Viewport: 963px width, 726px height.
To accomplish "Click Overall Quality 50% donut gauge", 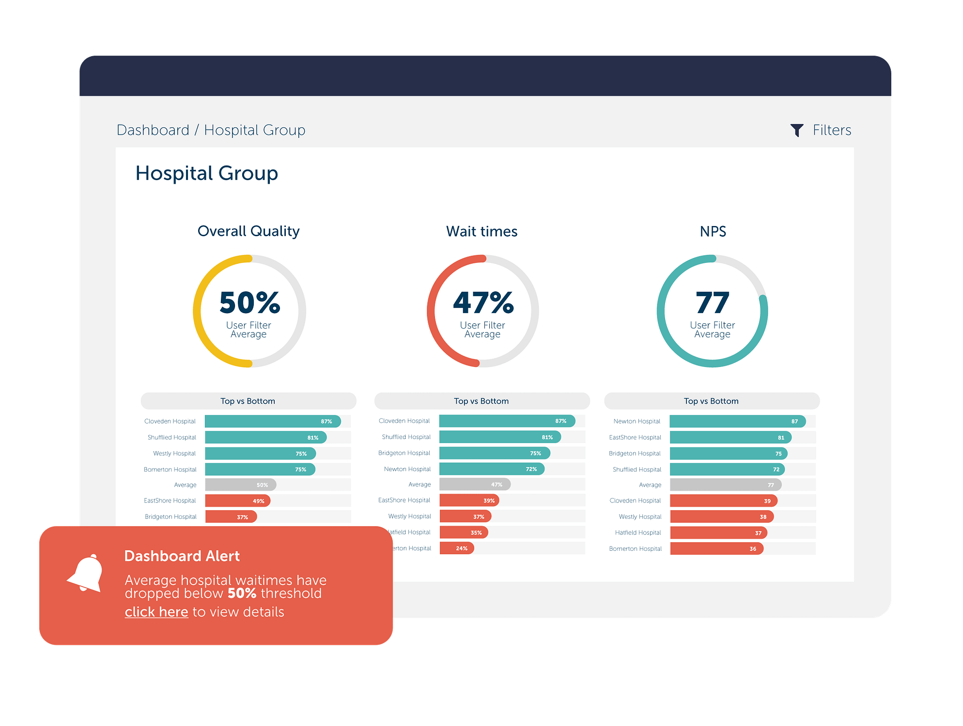I will tap(249, 311).
